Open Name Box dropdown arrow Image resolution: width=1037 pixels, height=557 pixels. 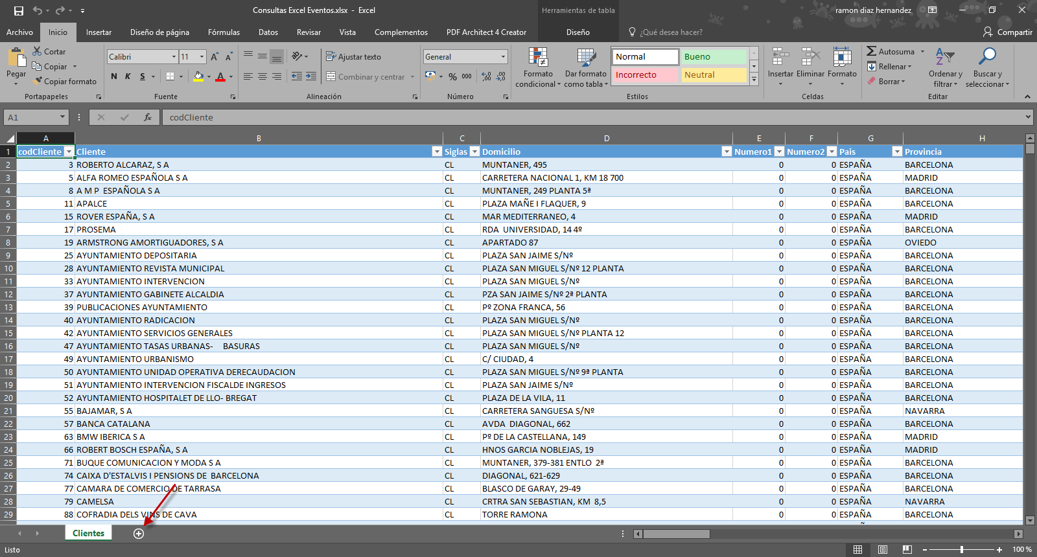point(63,117)
